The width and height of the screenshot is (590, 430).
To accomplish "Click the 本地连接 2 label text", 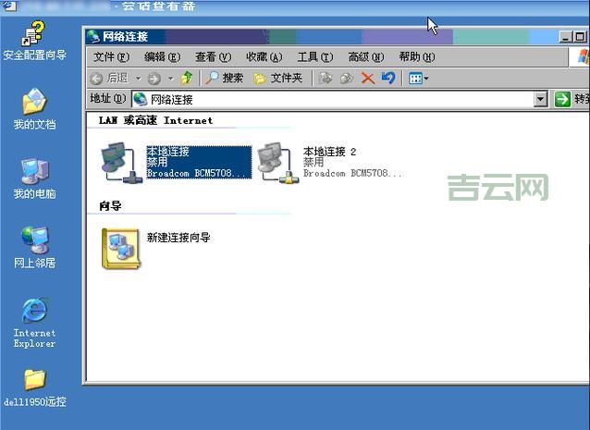I will point(329,152).
